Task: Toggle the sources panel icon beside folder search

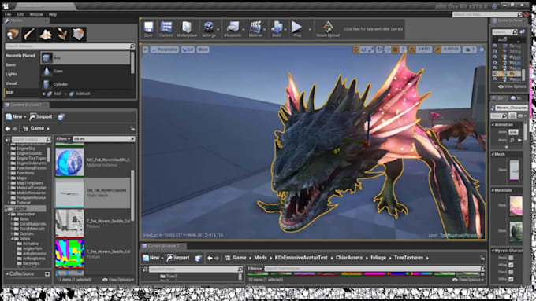Action: point(8,139)
